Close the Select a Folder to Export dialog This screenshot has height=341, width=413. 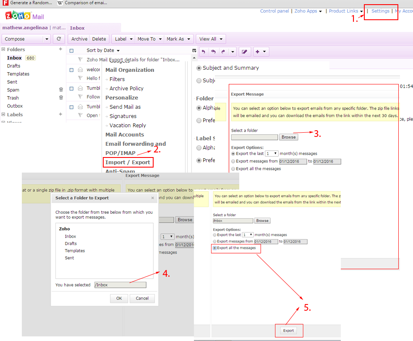click(x=152, y=198)
